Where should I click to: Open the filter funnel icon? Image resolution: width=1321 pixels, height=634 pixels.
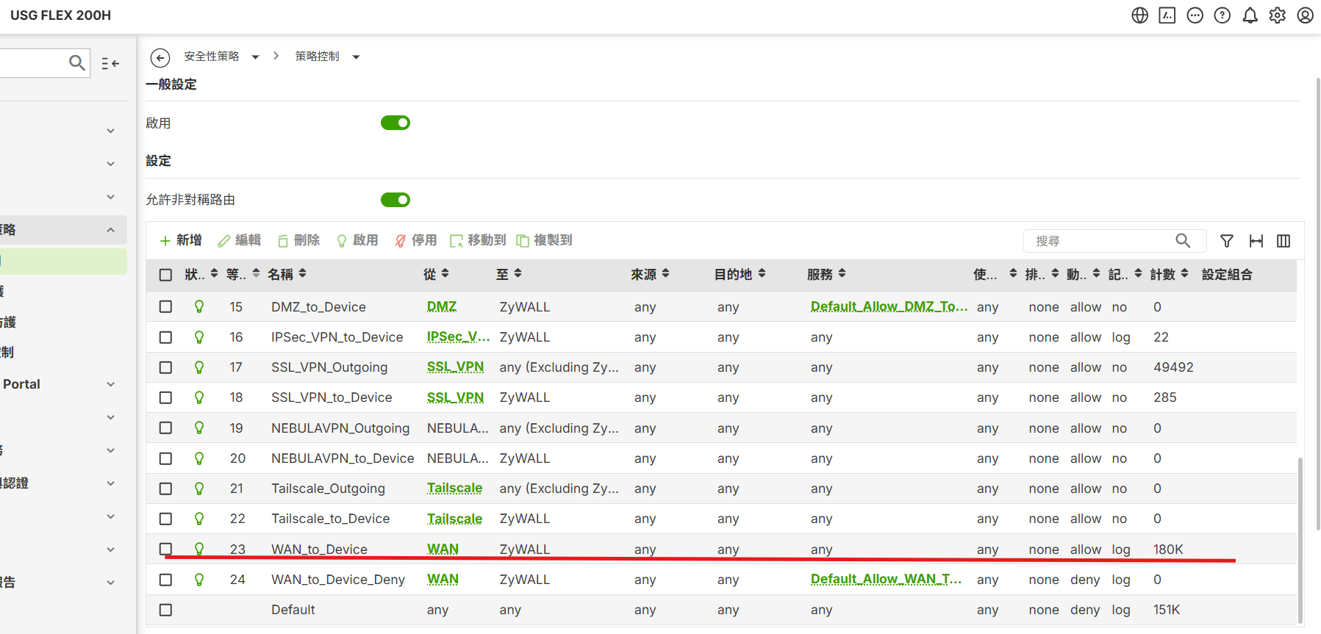point(1227,241)
